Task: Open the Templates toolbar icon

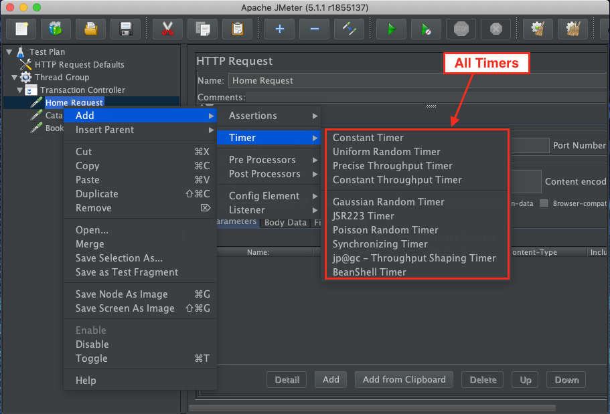Action: pos(56,29)
